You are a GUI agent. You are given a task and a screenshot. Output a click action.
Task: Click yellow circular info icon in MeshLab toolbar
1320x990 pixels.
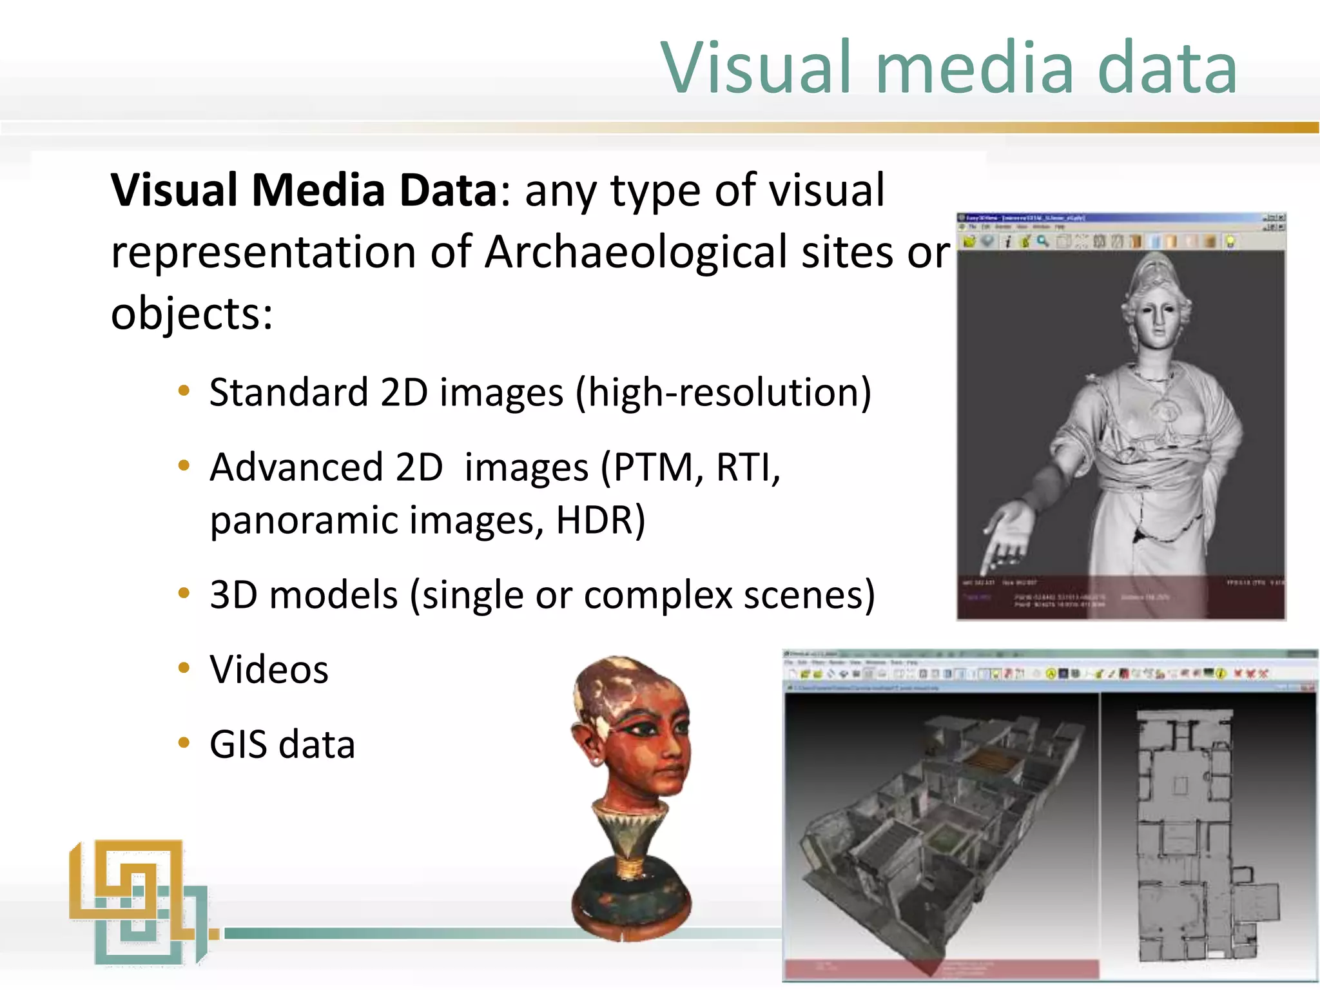[x=1220, y=674]
